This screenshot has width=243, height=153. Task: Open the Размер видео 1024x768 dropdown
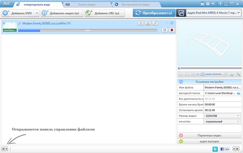pyautogui.click(x=222, y=116)
